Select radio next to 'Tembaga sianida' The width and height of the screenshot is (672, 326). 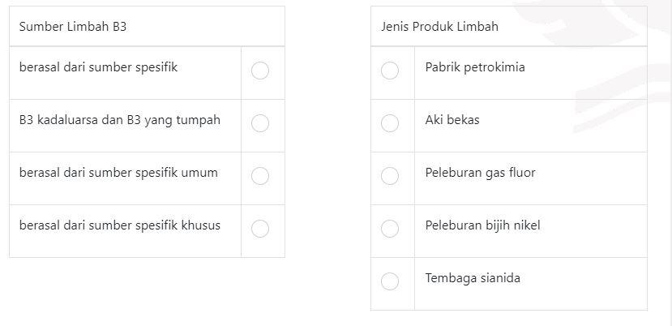click(390, 281)
